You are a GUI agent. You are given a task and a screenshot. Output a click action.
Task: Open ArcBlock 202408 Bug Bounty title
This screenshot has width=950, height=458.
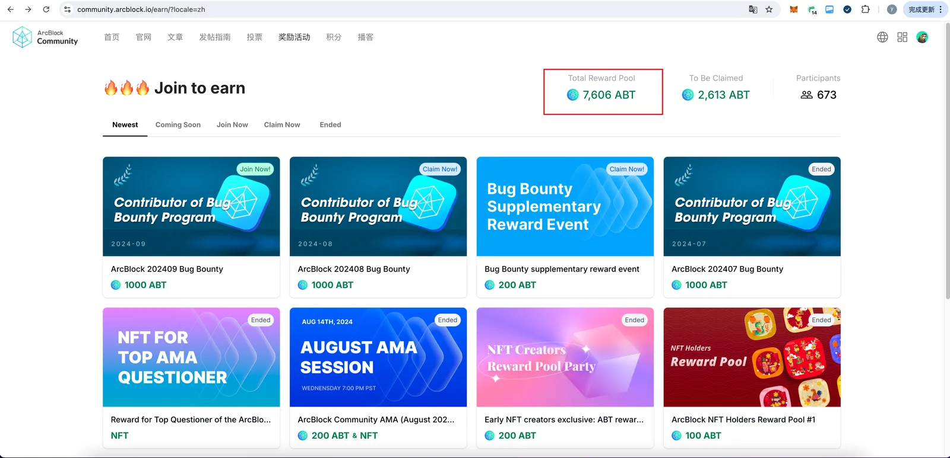tap(354, 269)
